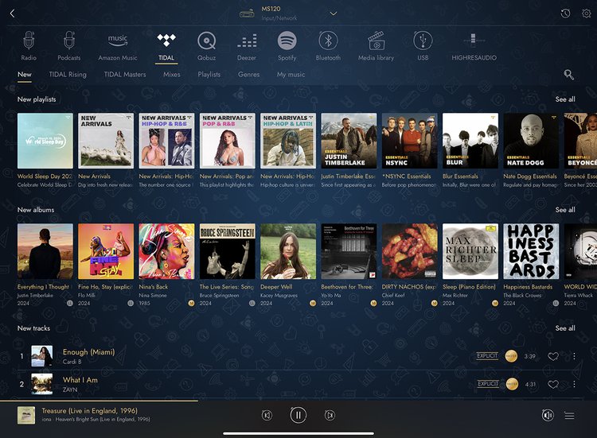Skip to the next track
597x438 pixels.
pyautogui.click(x=330, y=415)
